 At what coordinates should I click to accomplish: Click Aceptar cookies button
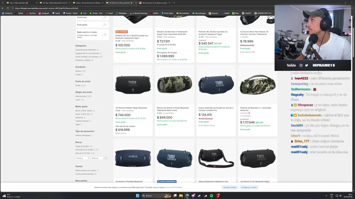tap(230, 187)
